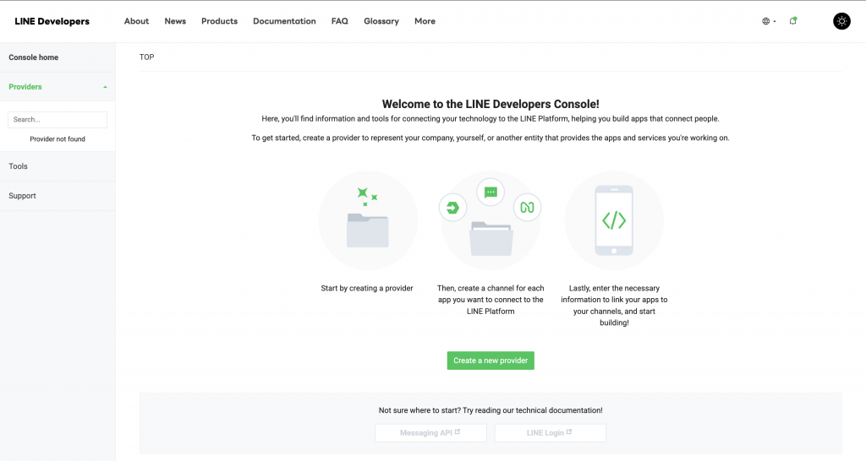The height and width of the screenshot is (461, 866).
Task: Click the open folder channel illustration
Action: (x=491, y=238)
